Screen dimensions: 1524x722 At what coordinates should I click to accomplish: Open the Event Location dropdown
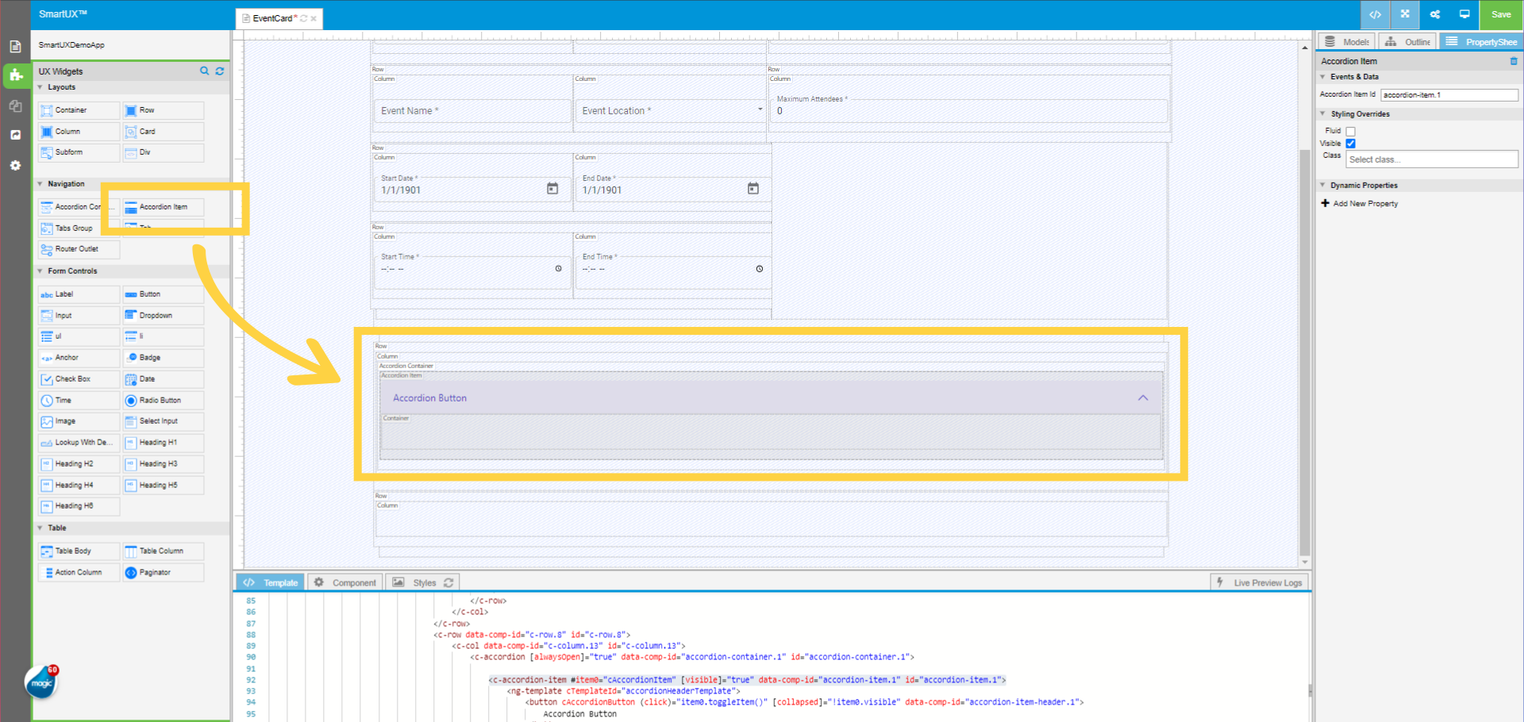[760, 110]
